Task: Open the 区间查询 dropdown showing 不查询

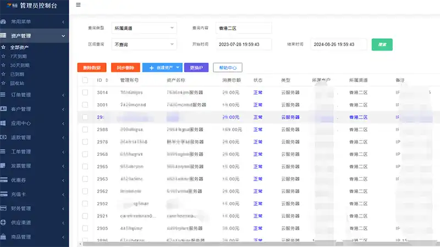Action: pyautogui.click(x=144, y=44)
